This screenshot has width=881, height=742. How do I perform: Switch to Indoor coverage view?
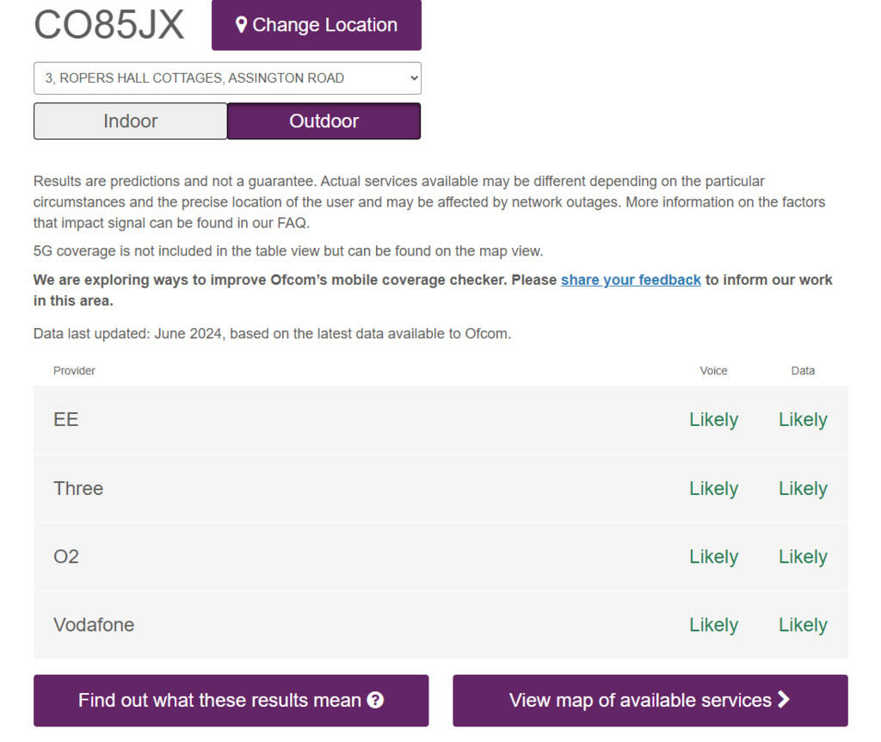131,121
